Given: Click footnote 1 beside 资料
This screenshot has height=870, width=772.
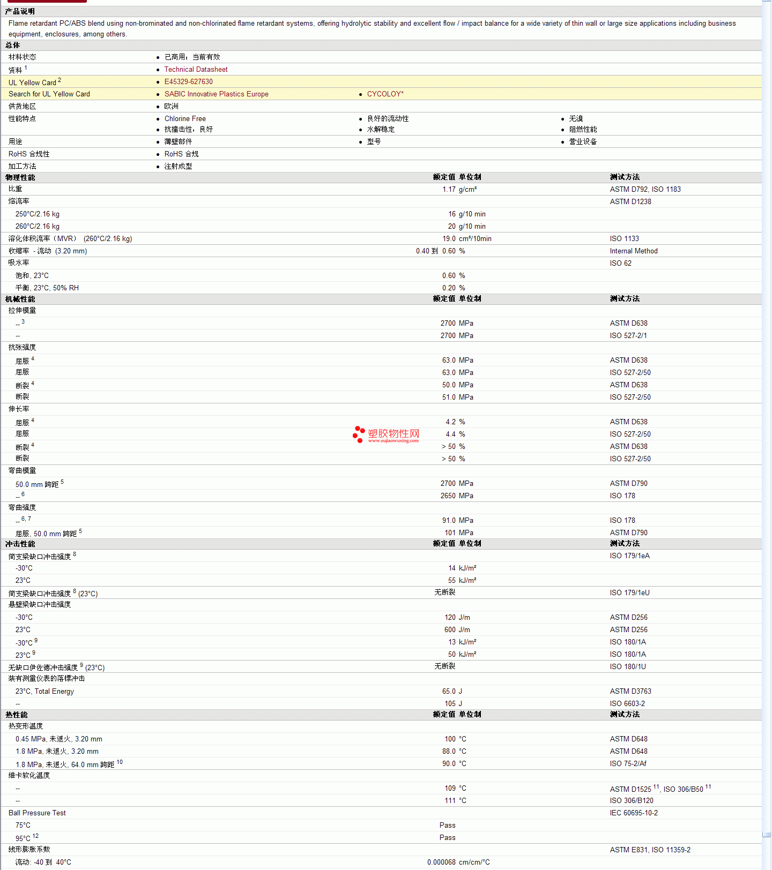Looking at the screenshot, I should click(26, 68).
